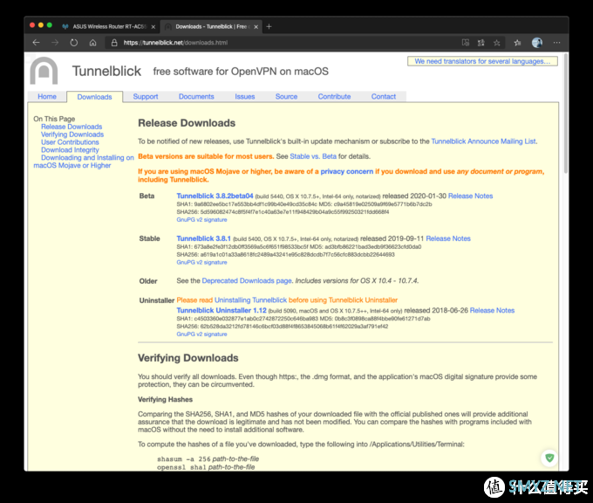Jump to Download Integrity sidebar link
Screen dimensions: 593x503
[x=70, y=150]
